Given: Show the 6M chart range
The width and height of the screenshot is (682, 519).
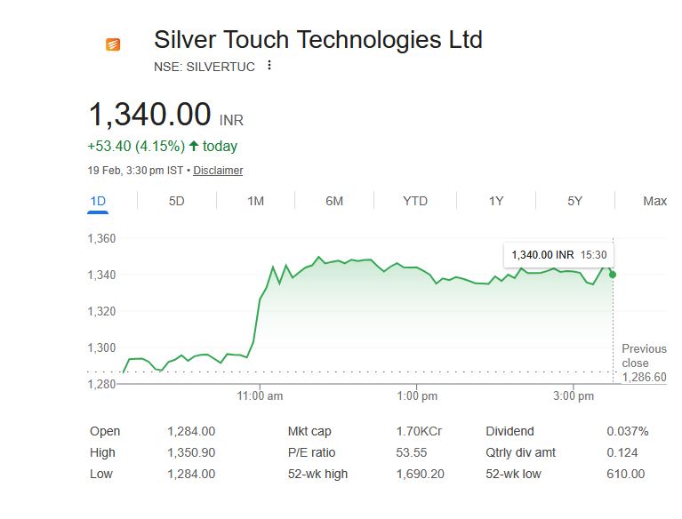Looking at the screenshot, I should 334,201.
